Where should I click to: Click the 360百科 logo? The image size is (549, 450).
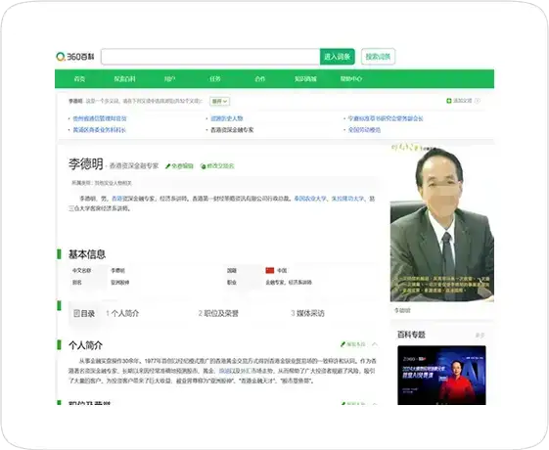click(75, 57)
